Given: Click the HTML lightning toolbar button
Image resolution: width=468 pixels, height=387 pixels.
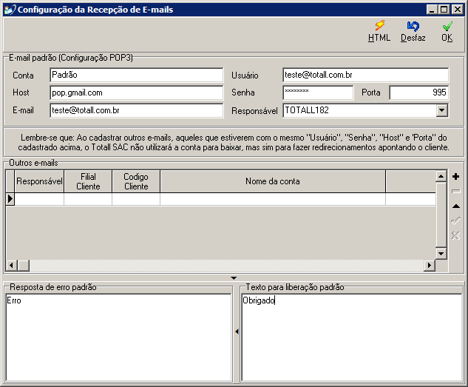Looking at the screenshot, I should click(379, 31).
